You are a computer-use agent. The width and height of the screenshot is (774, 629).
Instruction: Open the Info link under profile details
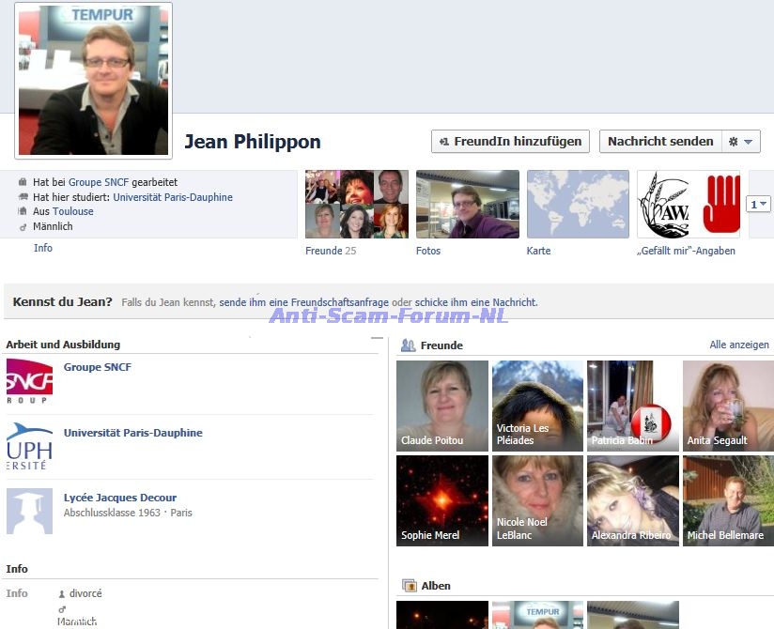point(43,248)
